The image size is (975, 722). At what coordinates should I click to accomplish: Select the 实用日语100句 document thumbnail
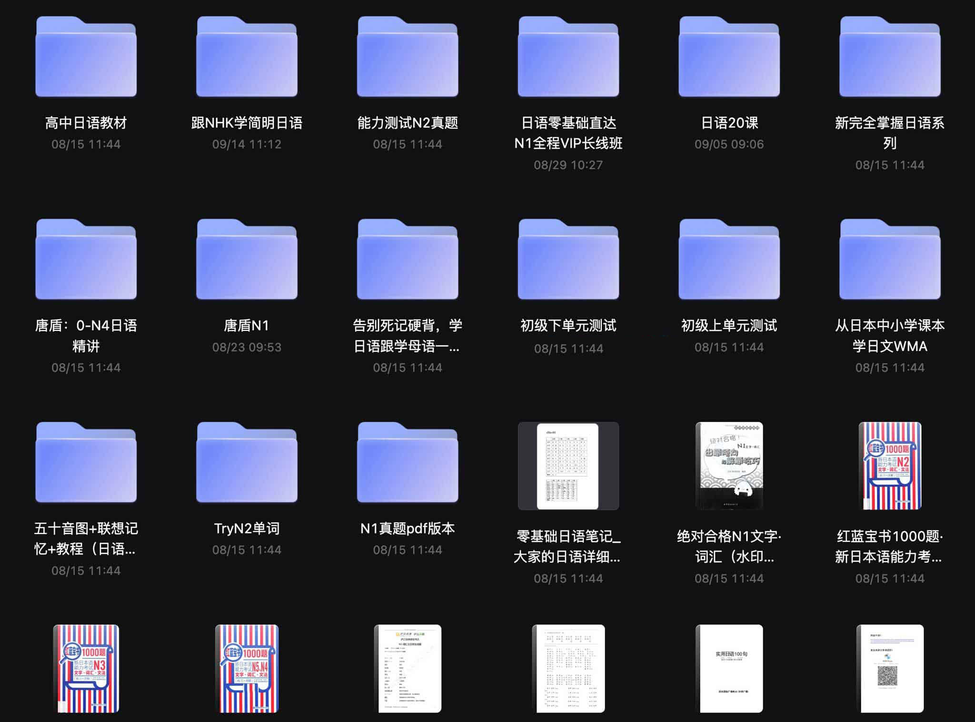click(x=729, y=669)
